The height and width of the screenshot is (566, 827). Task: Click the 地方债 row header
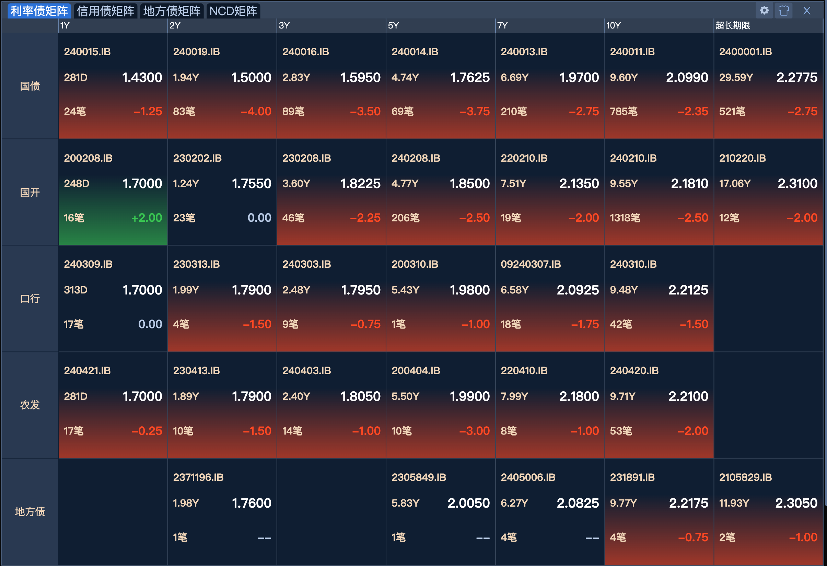coord(30,511)
